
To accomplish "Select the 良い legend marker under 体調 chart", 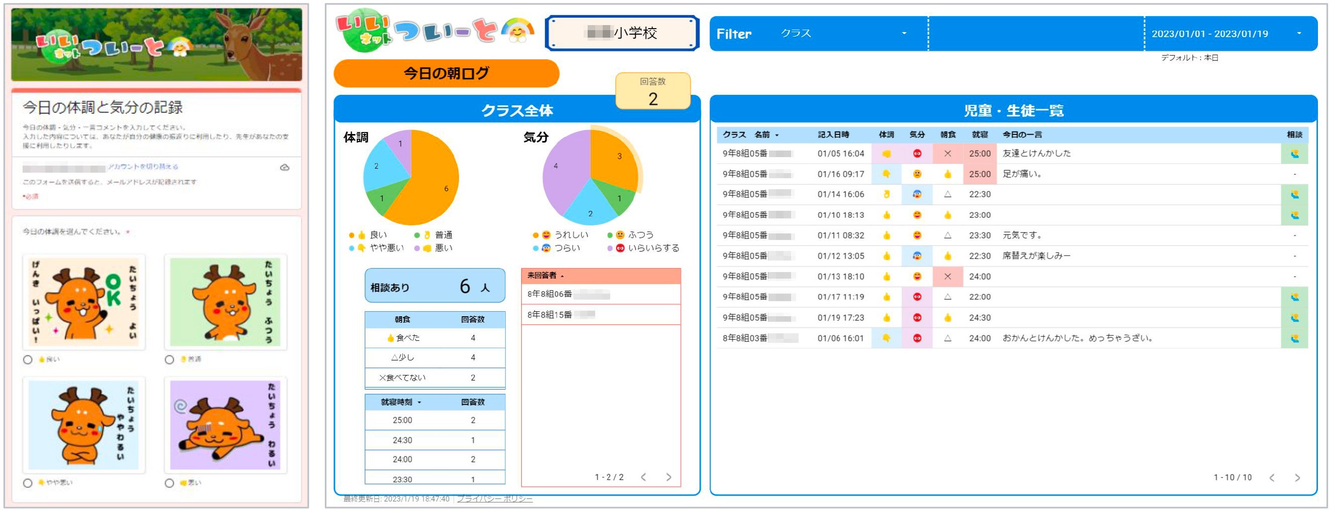I will 352,235.
